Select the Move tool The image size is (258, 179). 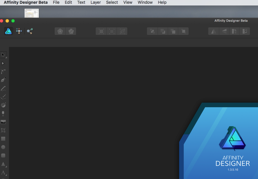[3, 55]
